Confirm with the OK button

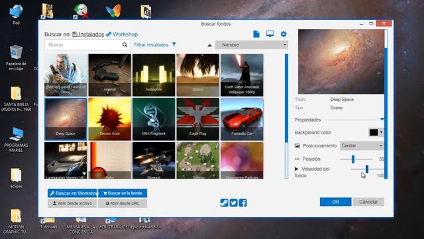(x=336, y=202)
